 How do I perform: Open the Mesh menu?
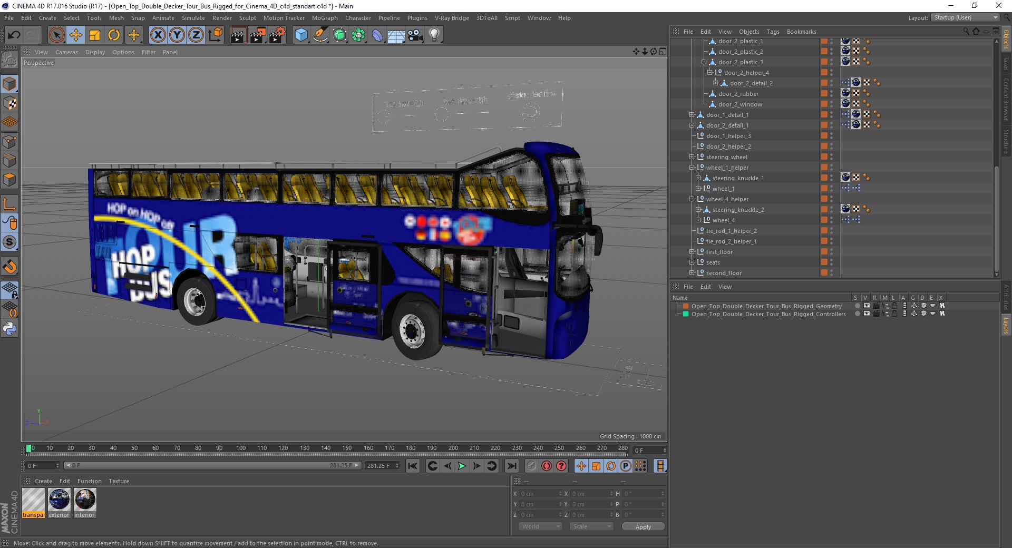click(x=116, y=18)
